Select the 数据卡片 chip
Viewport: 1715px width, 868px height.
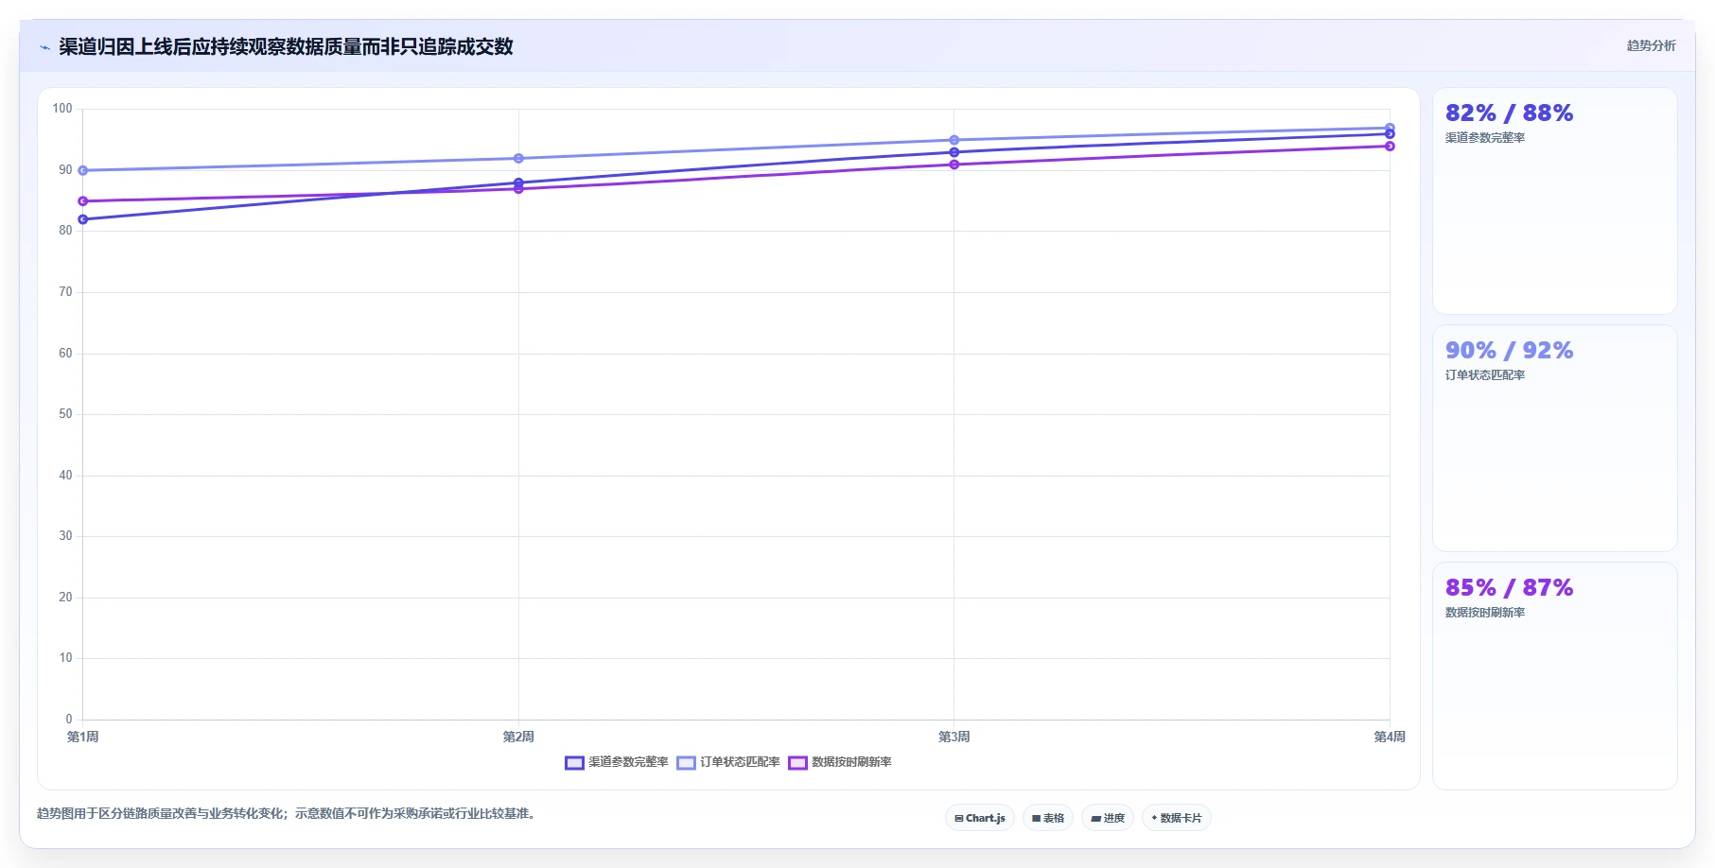click(1177, 818)
